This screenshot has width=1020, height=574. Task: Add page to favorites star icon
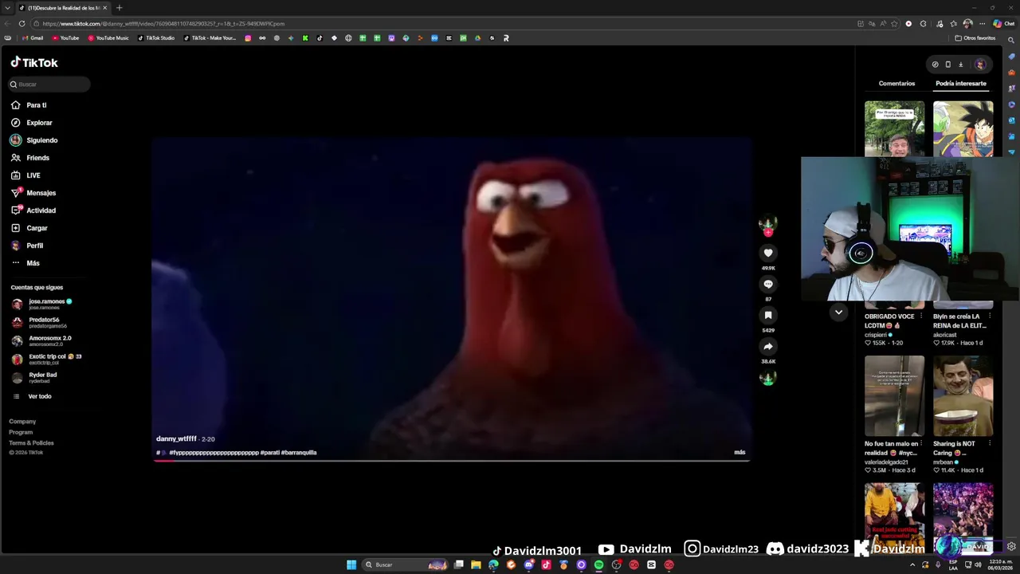[x=895, y=24]
